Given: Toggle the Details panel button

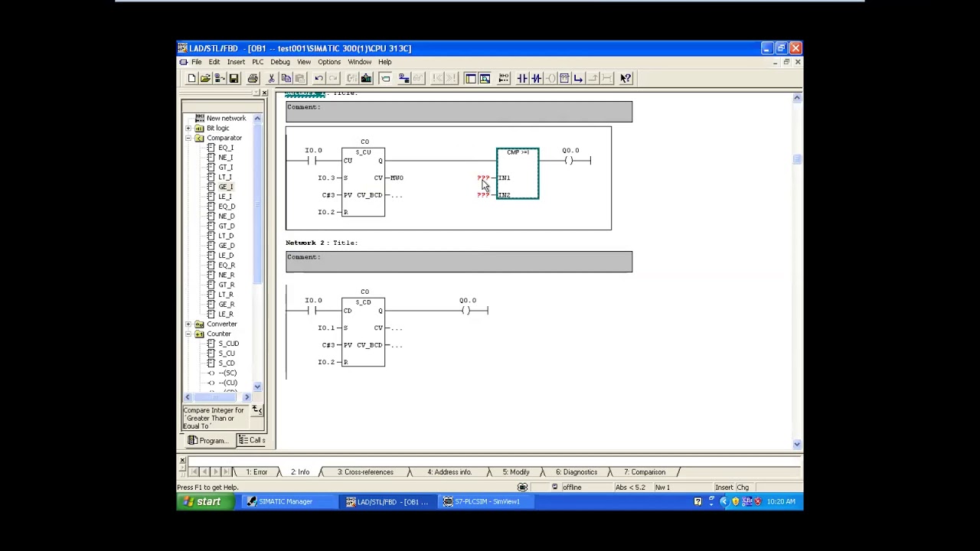Looking at the screenshot, I should 485,78.
